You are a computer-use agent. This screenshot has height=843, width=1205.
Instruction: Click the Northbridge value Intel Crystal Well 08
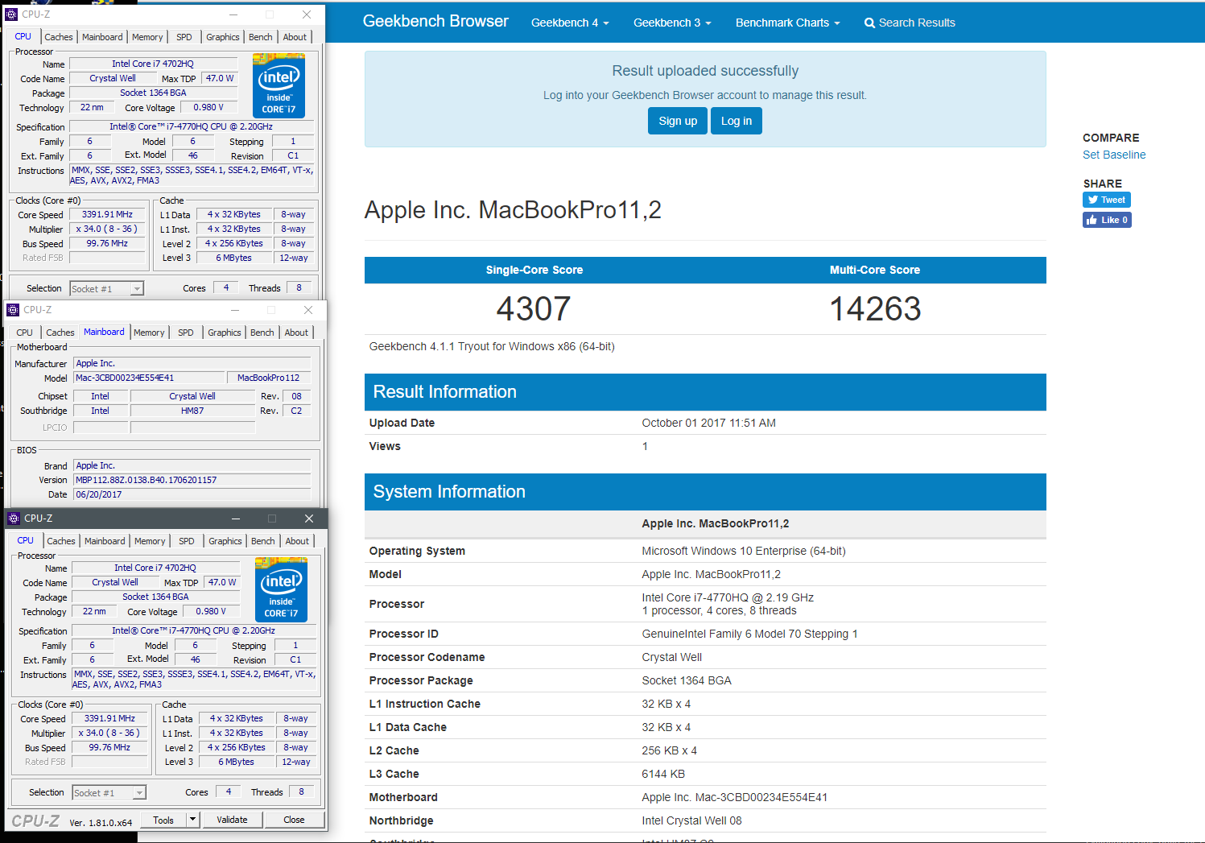(691, 820)
